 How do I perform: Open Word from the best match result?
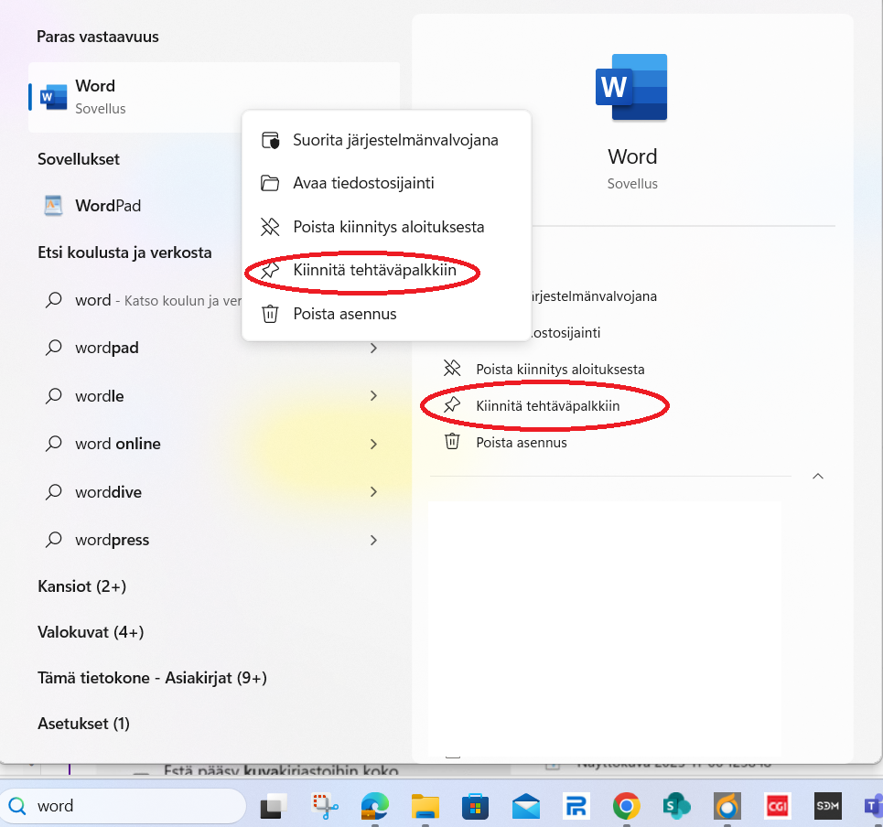point(95,96)
